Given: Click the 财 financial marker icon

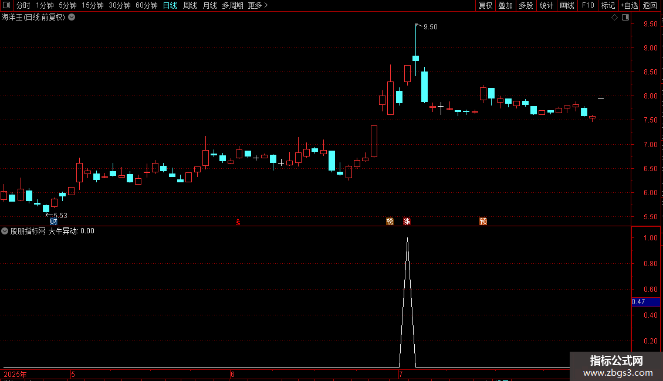Looking at the screenshot, I should [x=53, y=222].
